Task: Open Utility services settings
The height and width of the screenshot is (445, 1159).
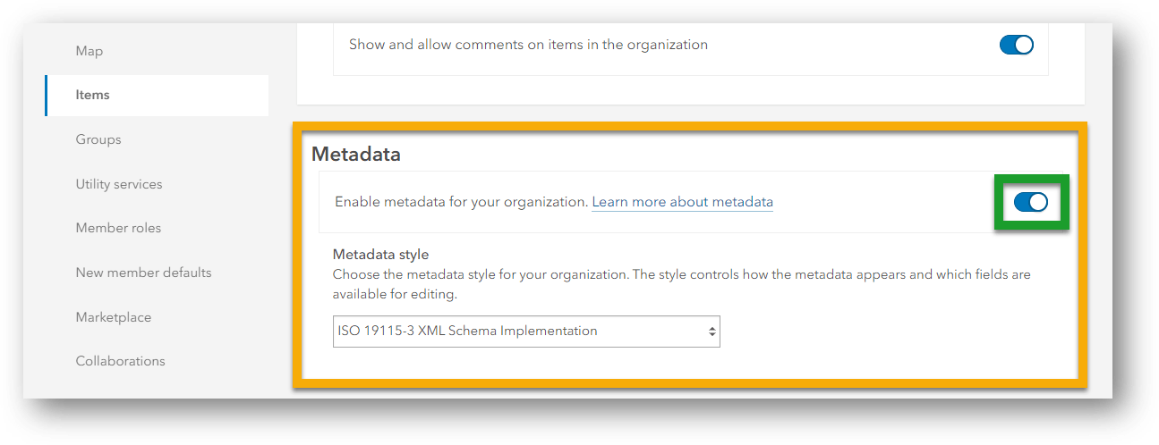Action: [119, 184]
